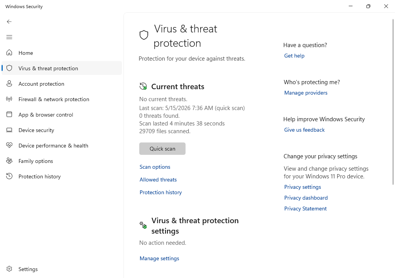Screen dimensions: 395x278
Task: Open the Settings gear icon
Action: click(x=9, y=269)
